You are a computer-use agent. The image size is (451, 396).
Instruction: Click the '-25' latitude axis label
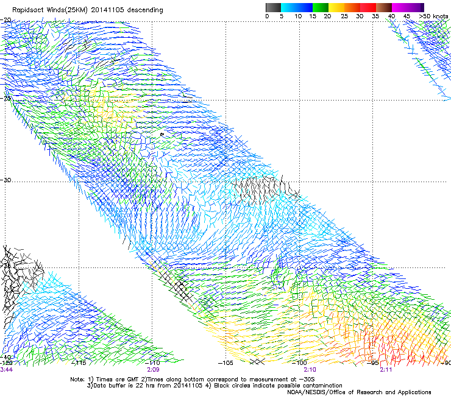[x=5, y=98]
